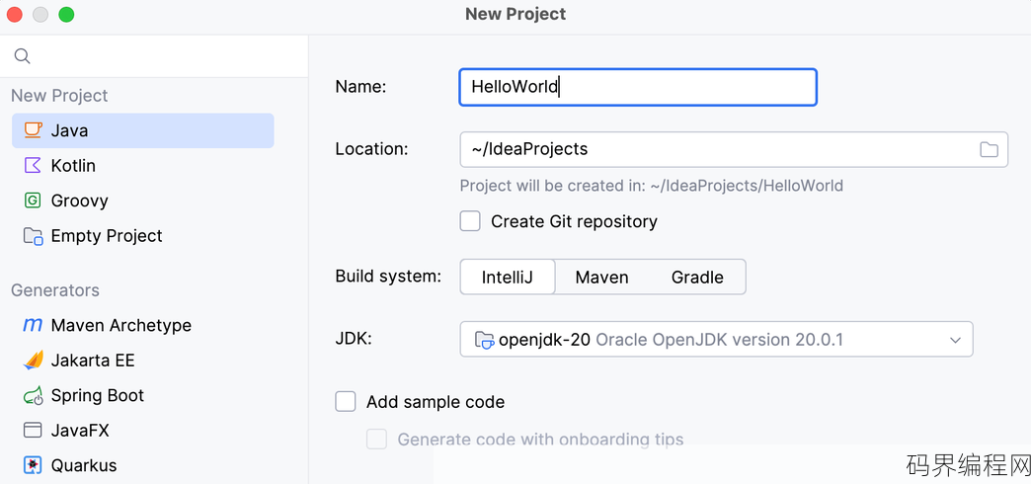Enable Create Git repository checkbox
Viewport: 1031px width, 484px height.
(x=470, y=221)
